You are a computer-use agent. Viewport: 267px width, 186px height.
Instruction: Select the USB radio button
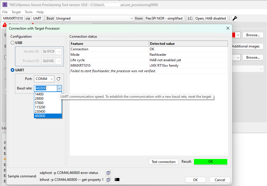click(12, 43)
